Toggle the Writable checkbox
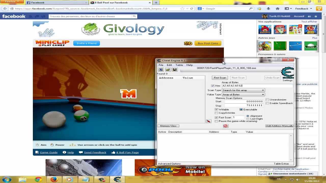This screenshot has height=183, width=326. click(x=216, y=110)
